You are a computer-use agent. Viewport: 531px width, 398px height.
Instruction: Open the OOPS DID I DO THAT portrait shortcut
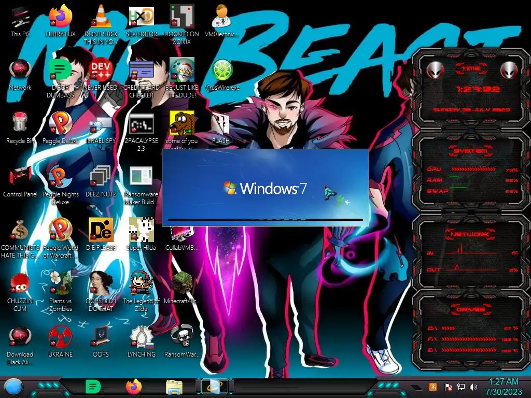pos(101,292)
